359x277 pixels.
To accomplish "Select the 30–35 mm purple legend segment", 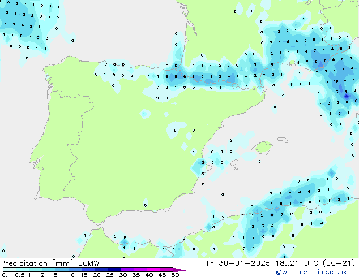I will point(127,270).
